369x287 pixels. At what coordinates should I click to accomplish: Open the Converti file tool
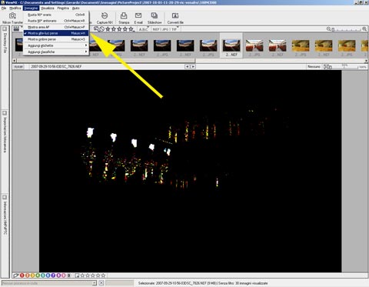(x=175, y=18)
